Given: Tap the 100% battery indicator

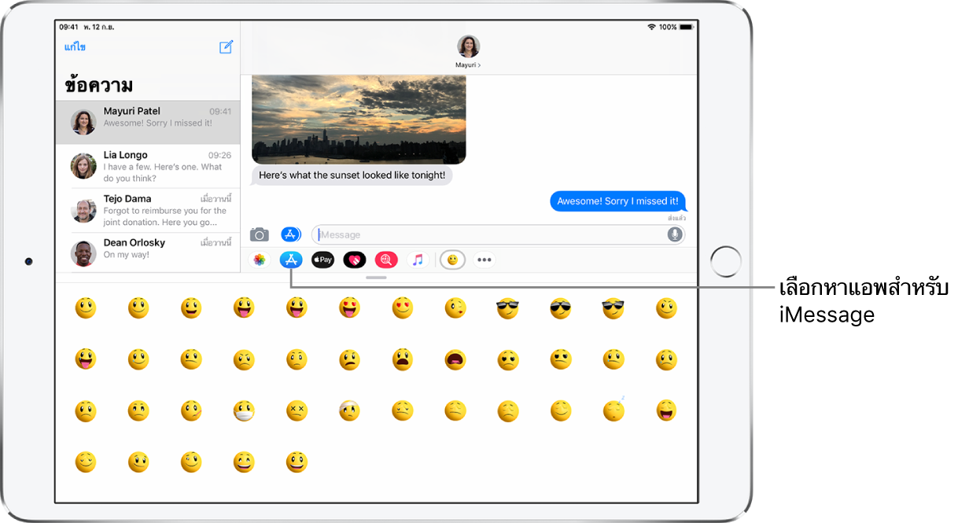Looking at the screenshot, I should (x=676, y=27).
